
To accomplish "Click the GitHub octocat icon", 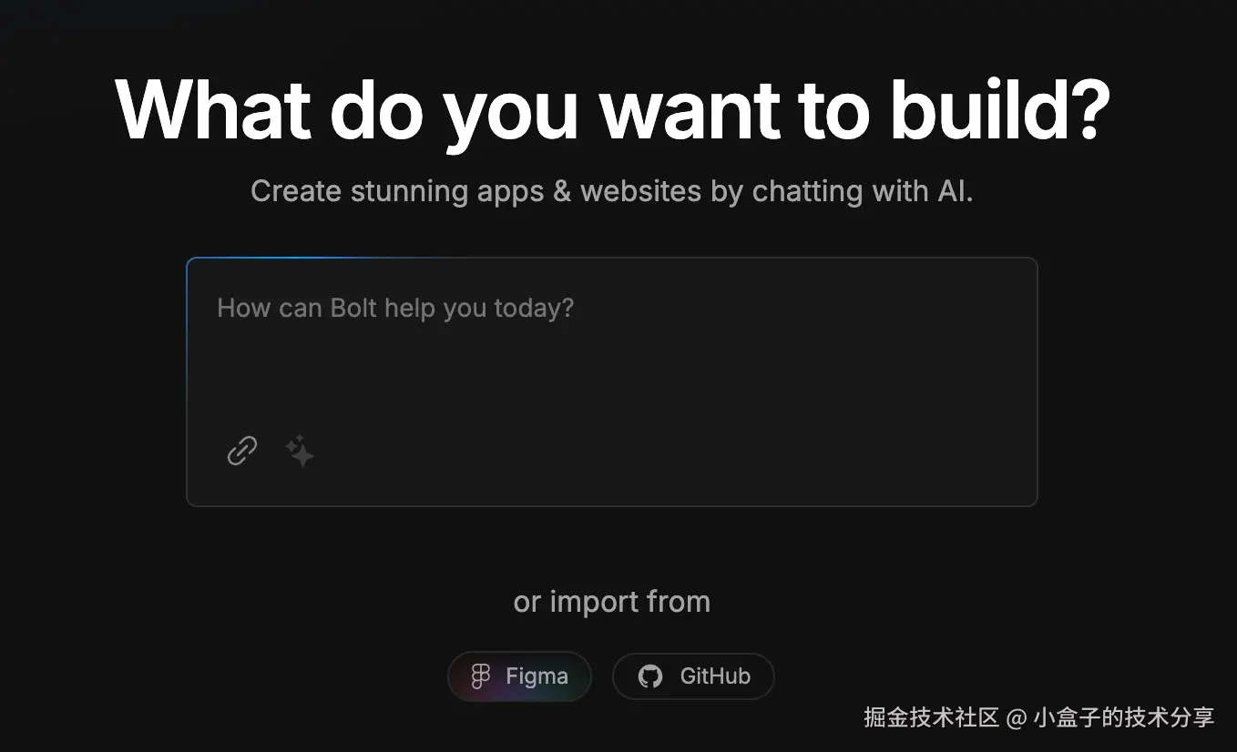I will (x=650, y=676).
